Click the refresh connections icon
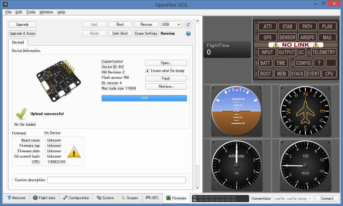Image resolution: width=343 pixels, height=206 pixels. tap(188, 24)
